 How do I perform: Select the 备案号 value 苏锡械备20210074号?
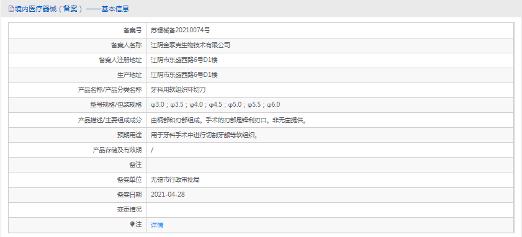[x=181, y=30]
